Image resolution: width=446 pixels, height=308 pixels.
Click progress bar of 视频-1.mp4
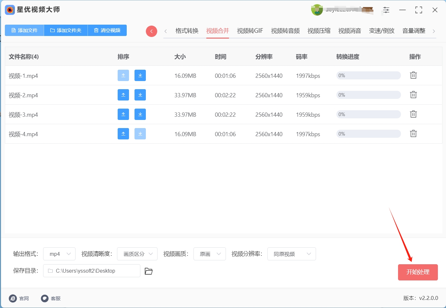pos(369,76)
